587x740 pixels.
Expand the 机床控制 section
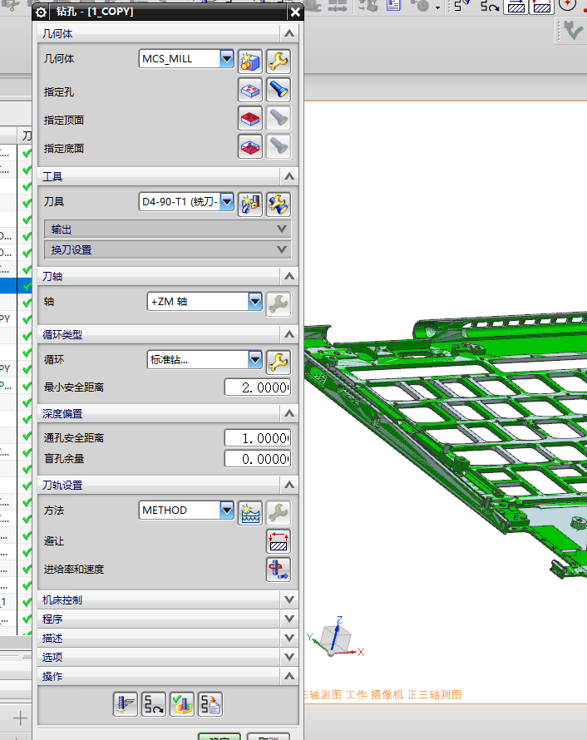coord(289,599)
